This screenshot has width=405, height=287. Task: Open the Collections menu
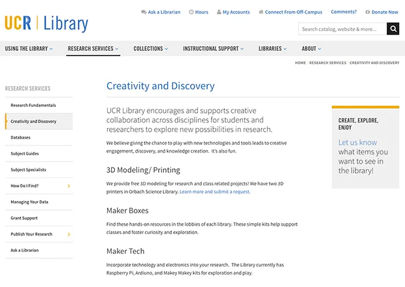coord(148,48)
